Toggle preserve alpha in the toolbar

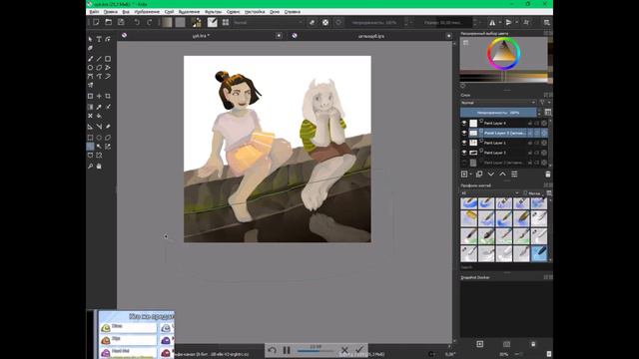(x=325, y=22)
